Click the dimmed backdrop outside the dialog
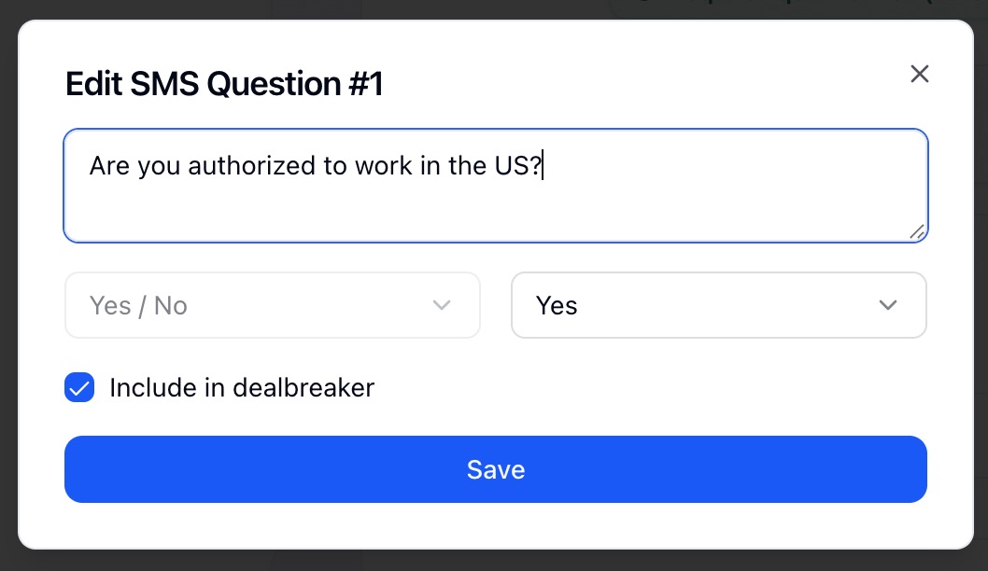Viewport: 988px width, 571px height. pos(495,560)
